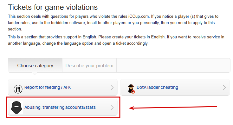The height and width of the screenshot is (125, 233).
Task: Click the iCCup.com text in the description
Action: [x=139, y=16]
